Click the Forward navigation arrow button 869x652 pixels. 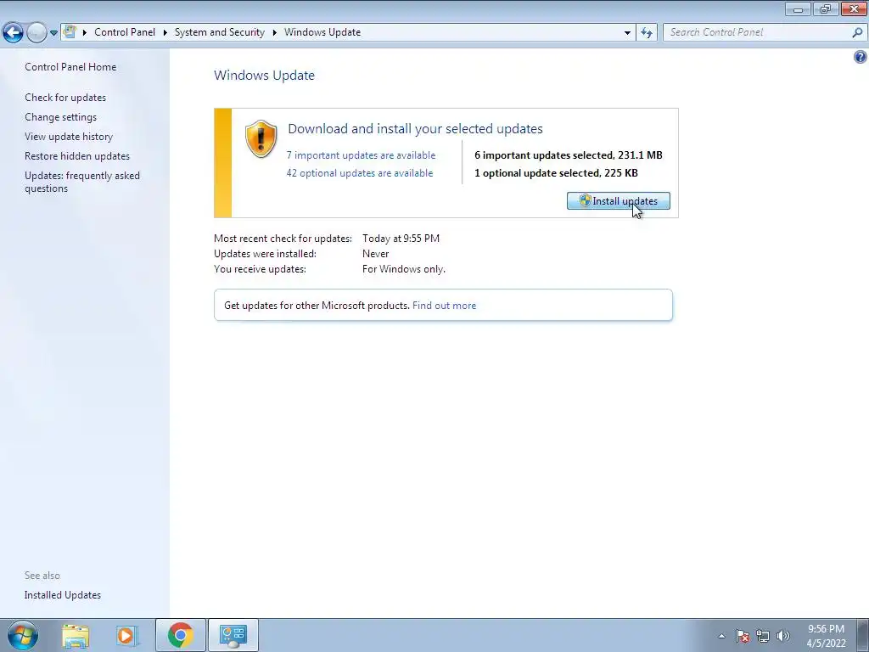[x=36, y=33]
